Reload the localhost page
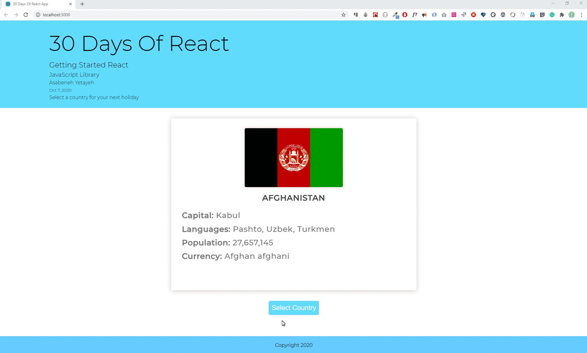The height and width of the screenshot is (353, 587). [26, 15]
